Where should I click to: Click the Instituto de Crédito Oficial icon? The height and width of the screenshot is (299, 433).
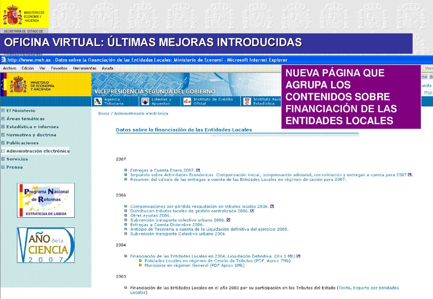187,101
